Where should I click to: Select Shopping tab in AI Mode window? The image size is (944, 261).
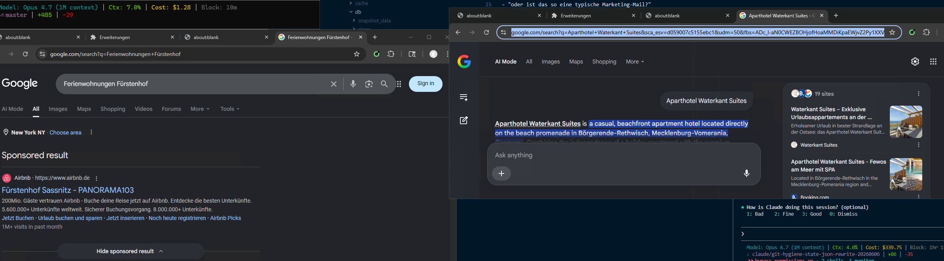(x=604, y=62)
